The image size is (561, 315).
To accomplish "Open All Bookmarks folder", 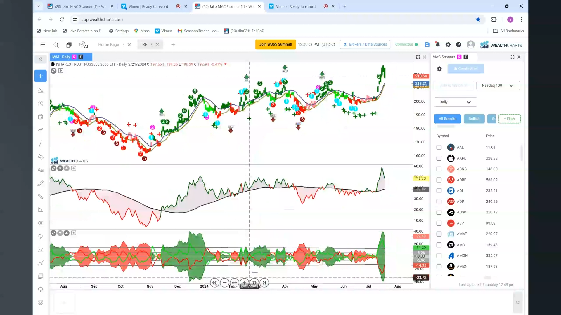I will tap(508, 31).
